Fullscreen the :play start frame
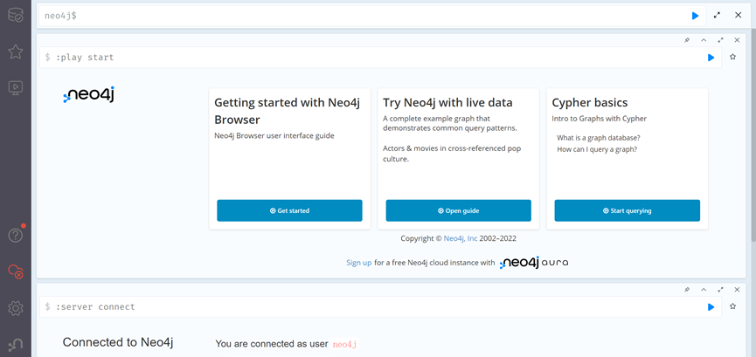The height and width of the screenshot is (357, 756). coord(720,40)
